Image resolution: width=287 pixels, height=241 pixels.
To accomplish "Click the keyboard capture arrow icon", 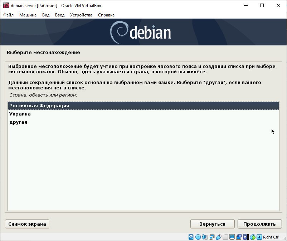I will [259, 237].
